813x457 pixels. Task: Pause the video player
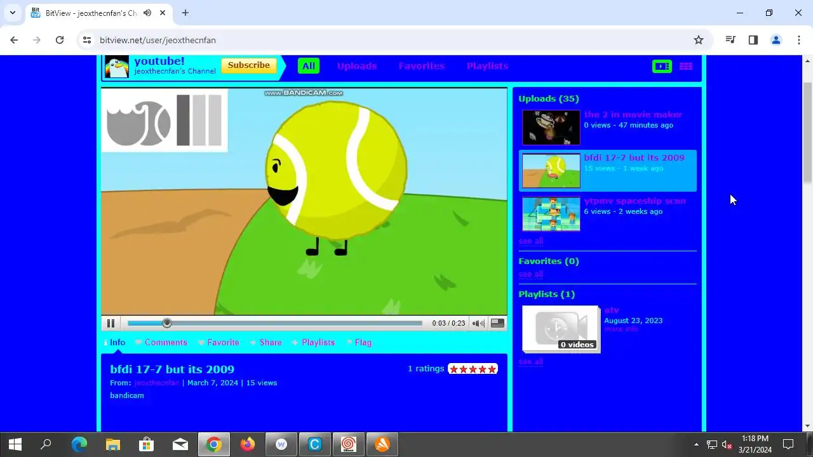[111, 323]
